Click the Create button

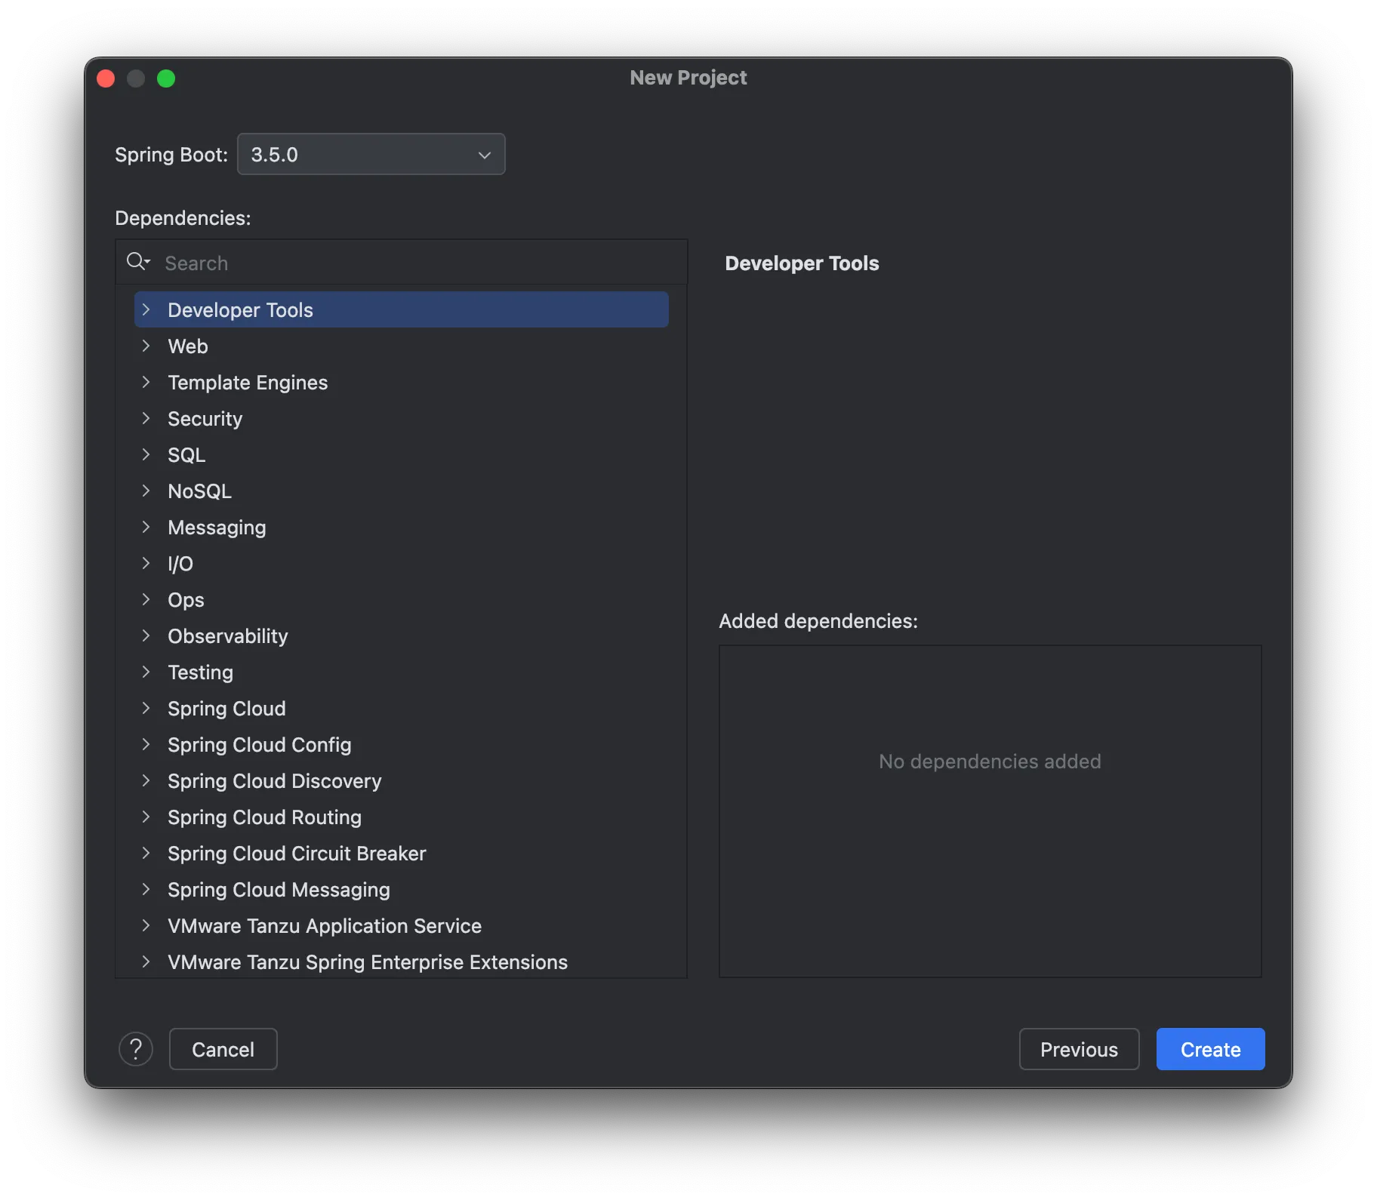click(1210, 1049)
